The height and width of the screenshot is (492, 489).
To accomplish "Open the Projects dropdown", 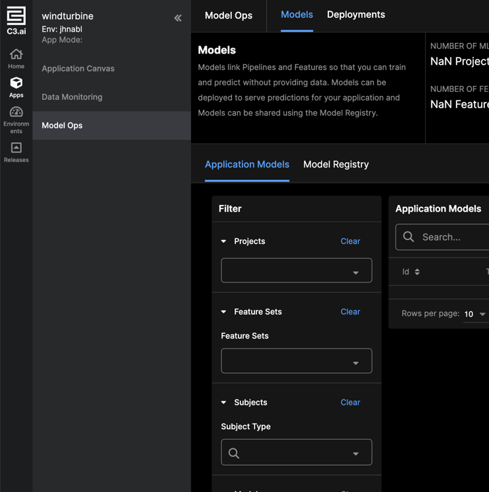I will pyautogui.click(x=296, y=270).
